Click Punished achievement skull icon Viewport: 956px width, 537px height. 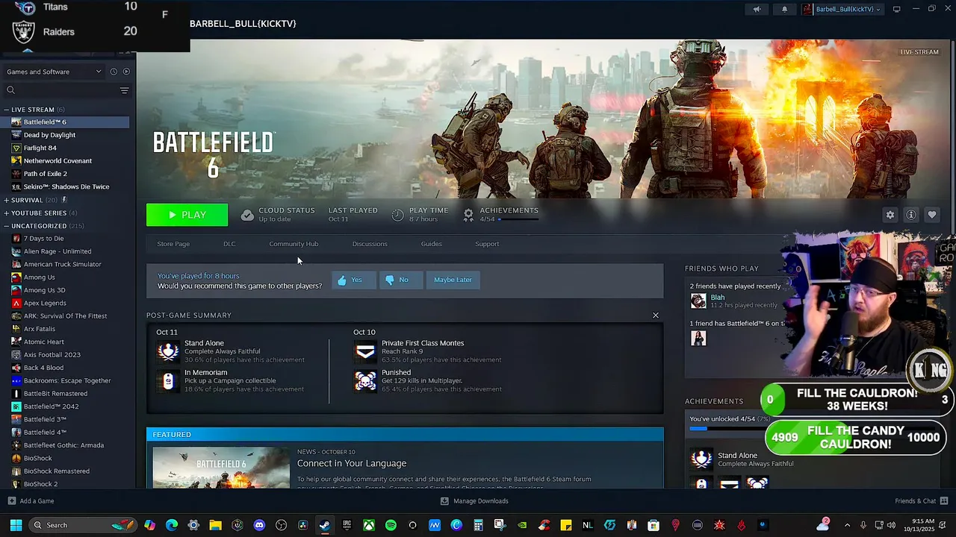pyautogui.click(x=365, y=380)
